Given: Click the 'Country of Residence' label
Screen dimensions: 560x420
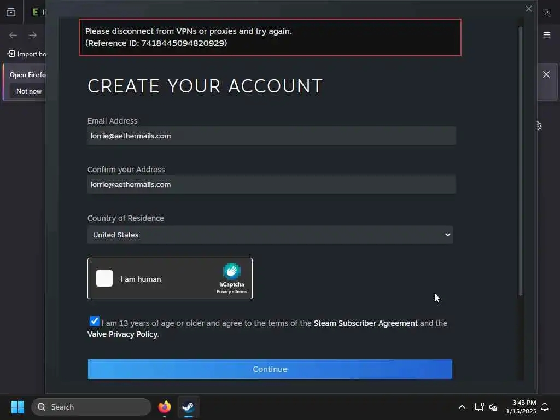Looking at the screenshot, I should [x=126, y=218].
